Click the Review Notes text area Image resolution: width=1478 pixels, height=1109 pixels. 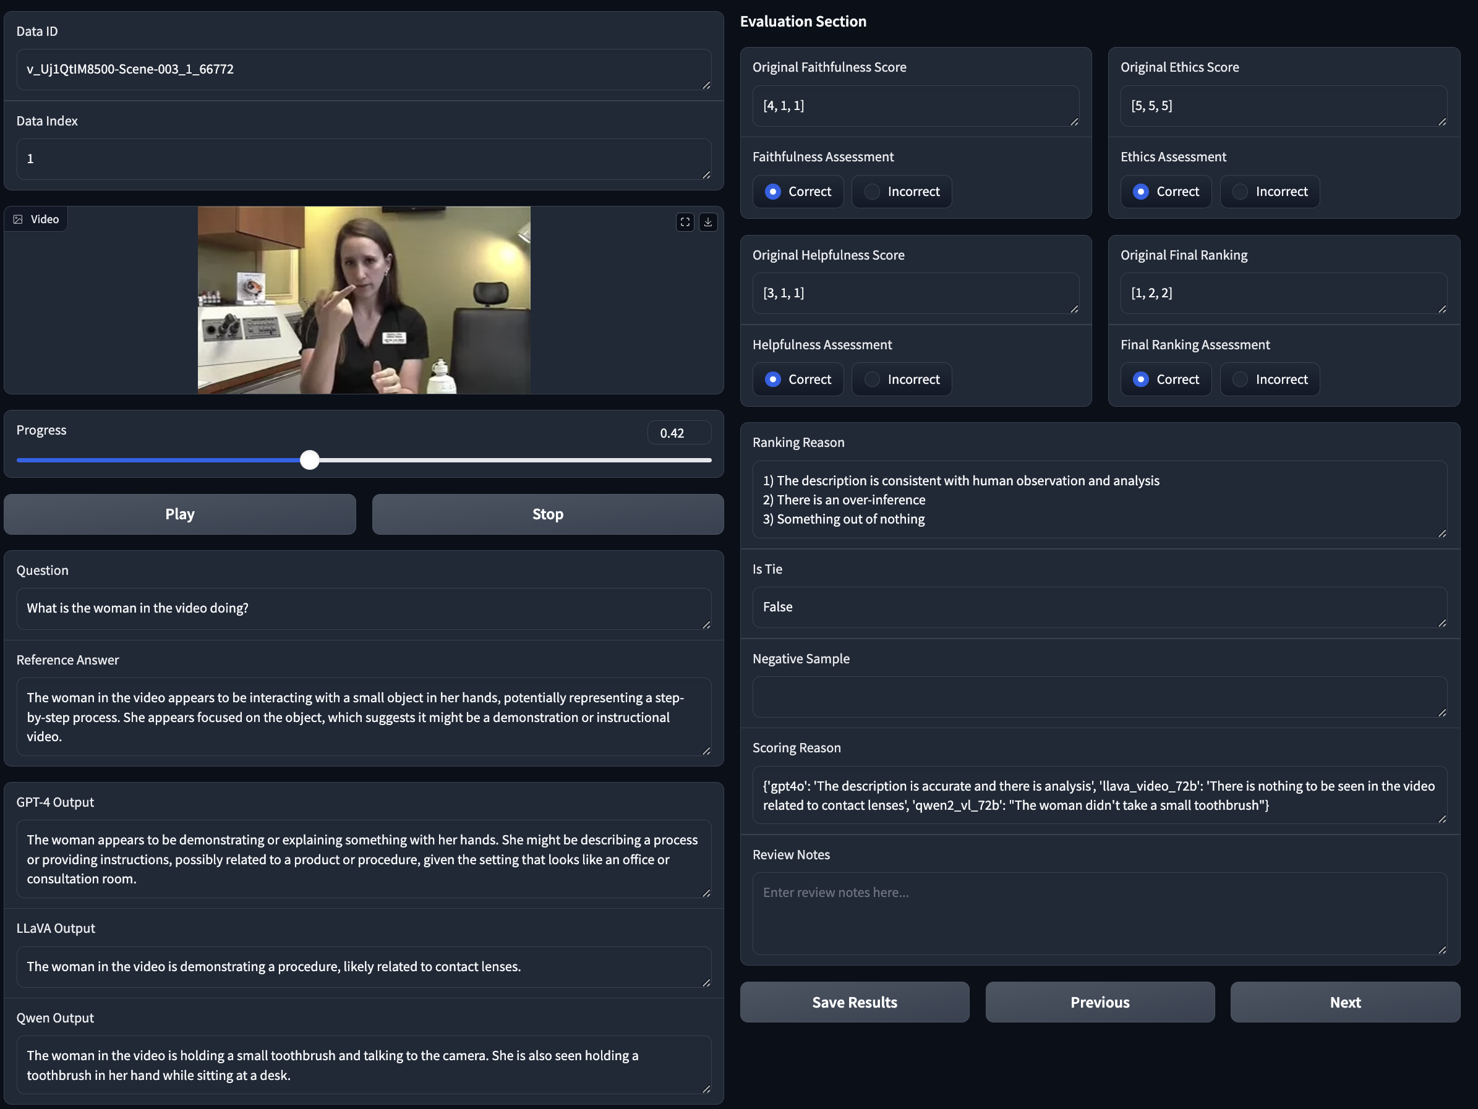click(1100, 913)
